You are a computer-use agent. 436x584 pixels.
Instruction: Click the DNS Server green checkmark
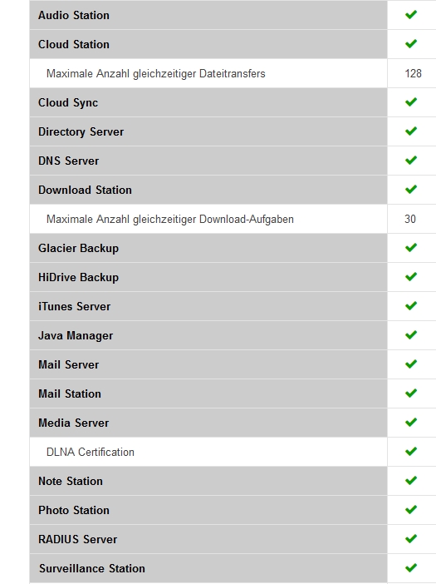tap(411, 161)
